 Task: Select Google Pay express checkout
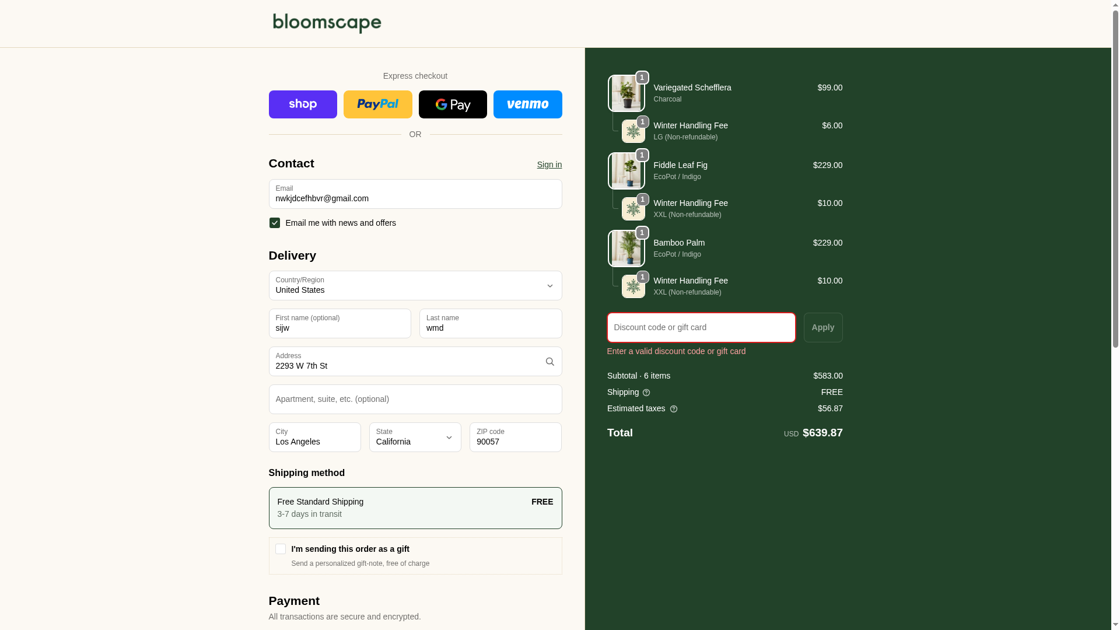[453, 104]
